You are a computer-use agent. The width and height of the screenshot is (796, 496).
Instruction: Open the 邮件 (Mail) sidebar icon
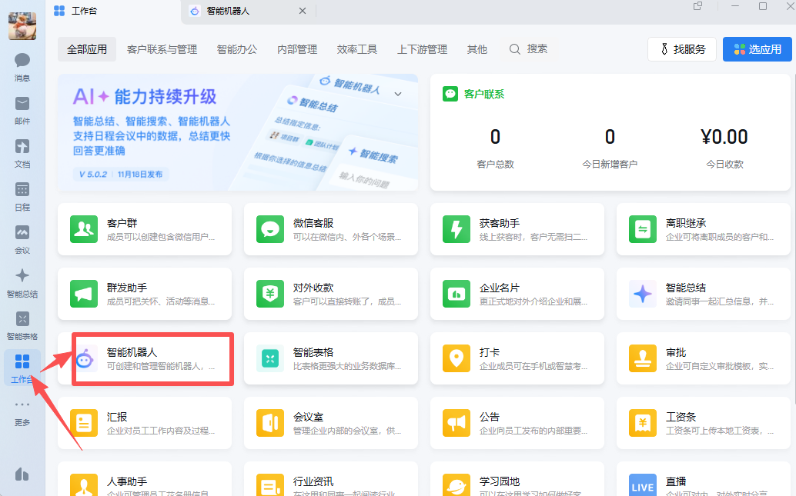(22, 108)
